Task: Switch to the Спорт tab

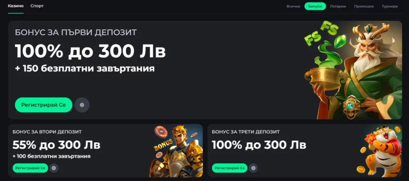Action: 37,6
